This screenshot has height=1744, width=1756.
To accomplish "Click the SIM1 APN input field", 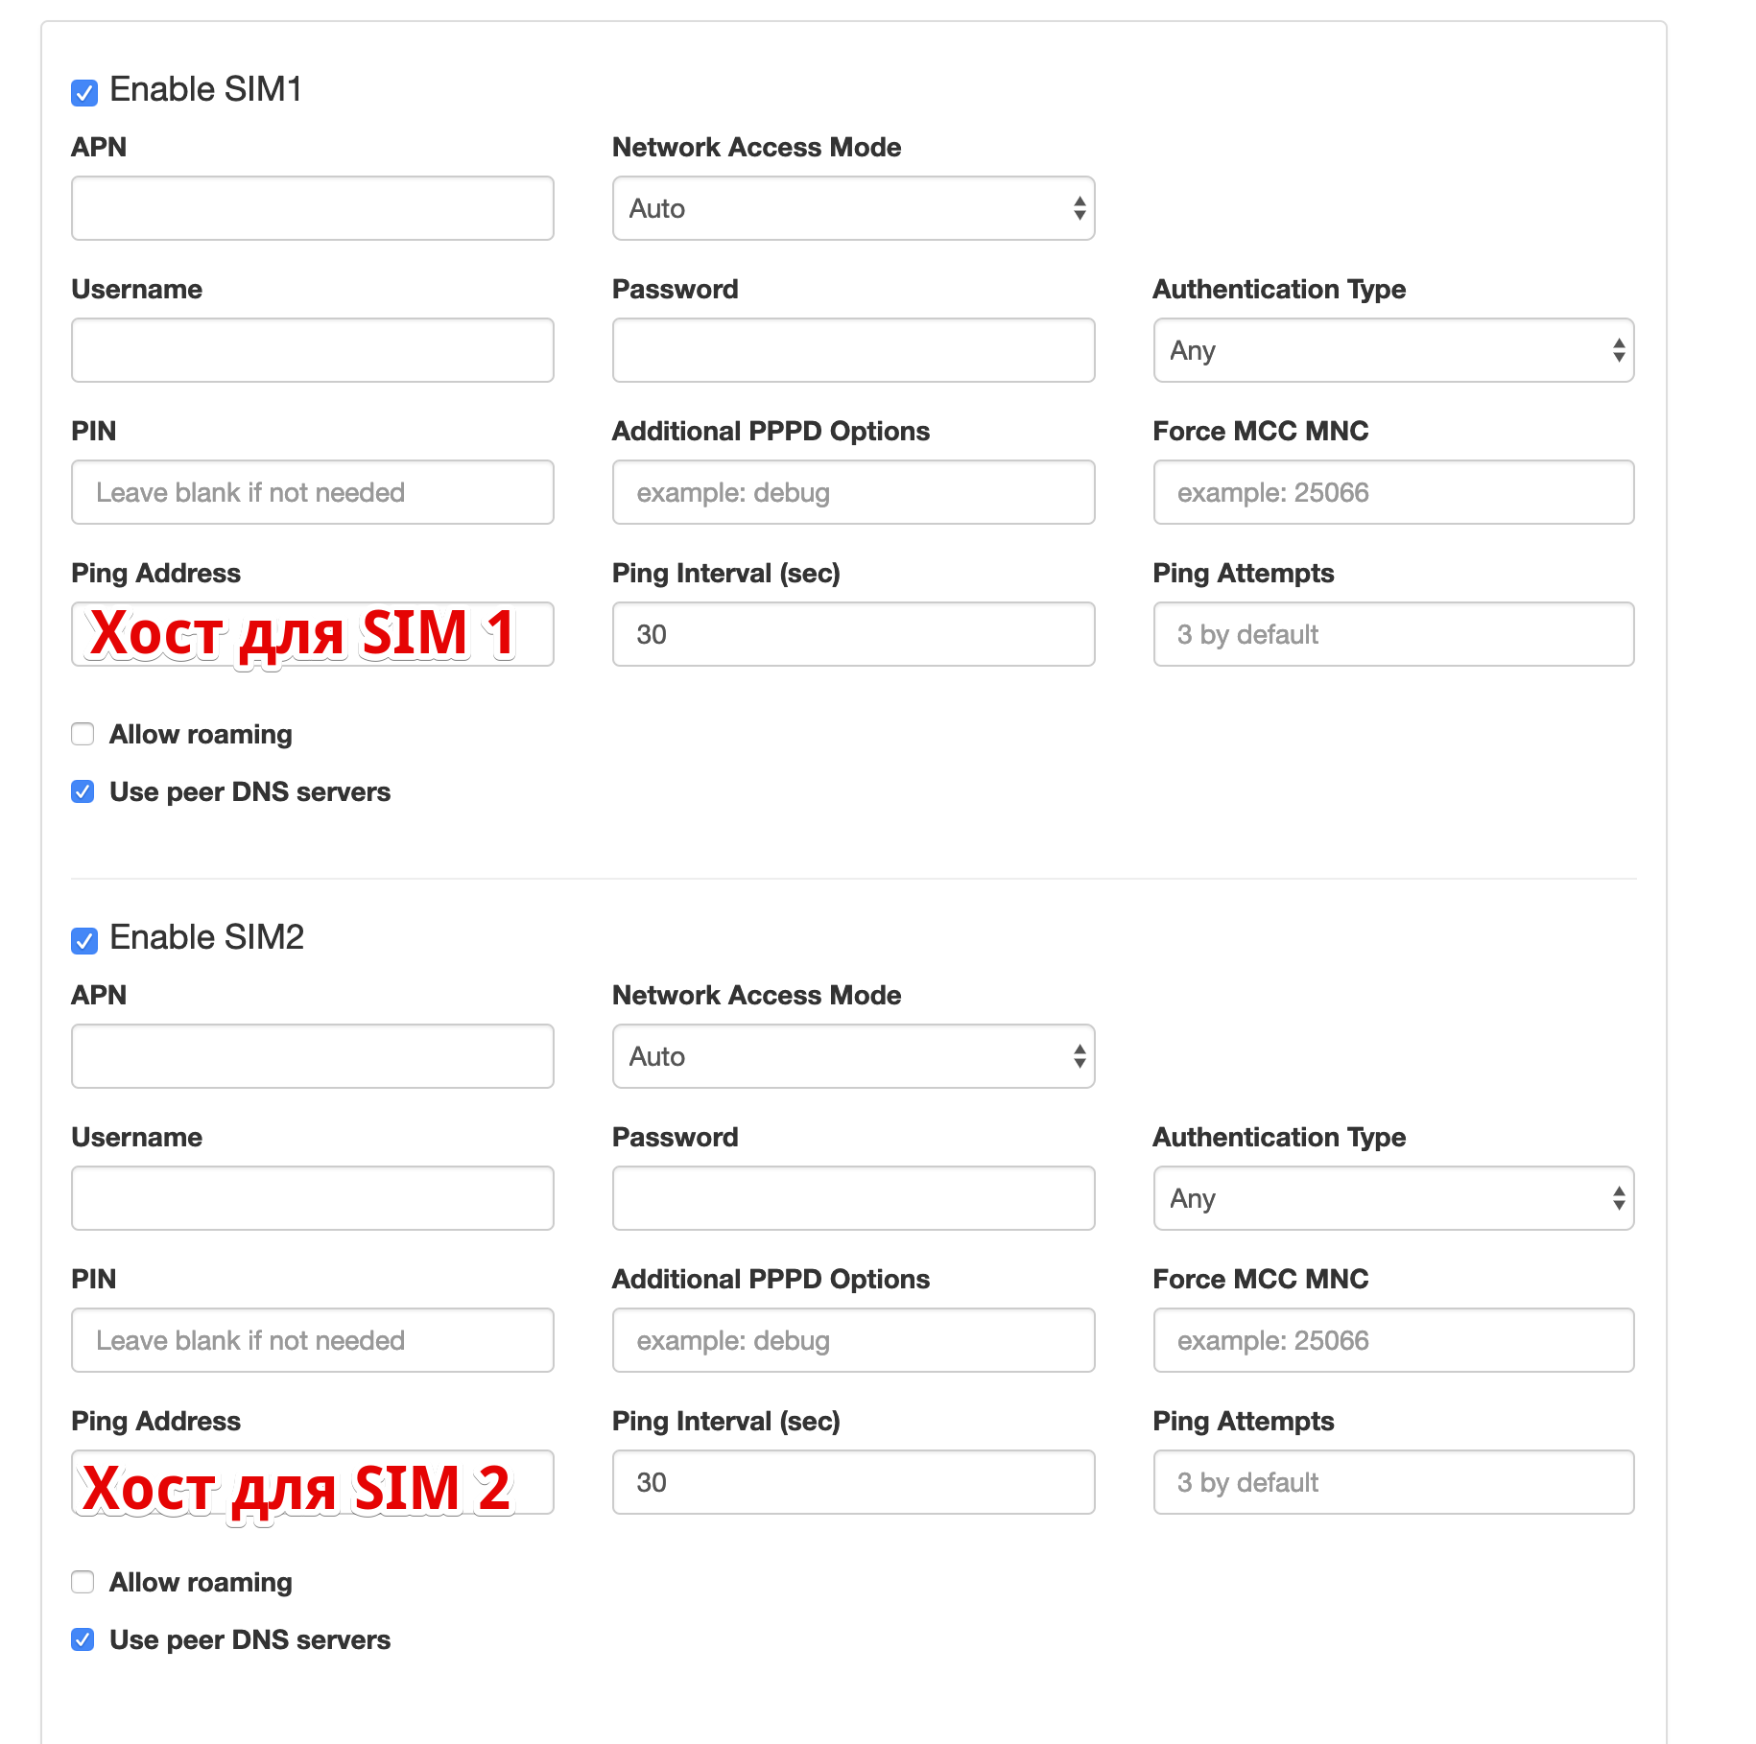I will tap(312, 208).
